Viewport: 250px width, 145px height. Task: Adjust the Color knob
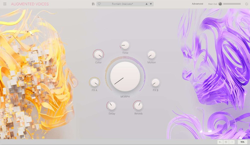pyautogui.click(x=98, y=55)
